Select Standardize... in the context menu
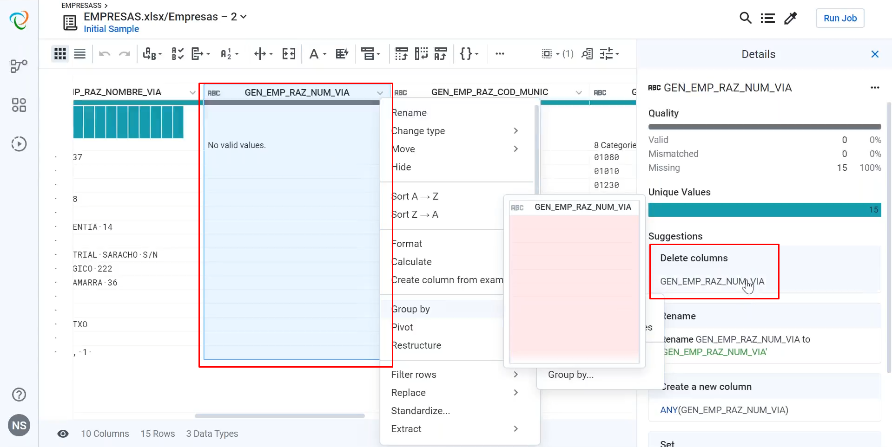The width and height of the screenshot is (892, 447). coord(420,411)
